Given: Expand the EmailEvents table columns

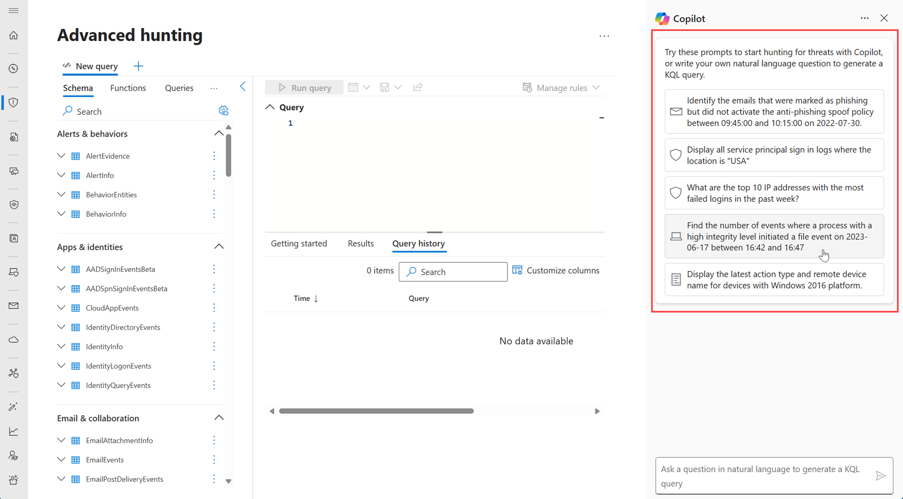Looking at the screenshot, I should (x=61, y=460).
